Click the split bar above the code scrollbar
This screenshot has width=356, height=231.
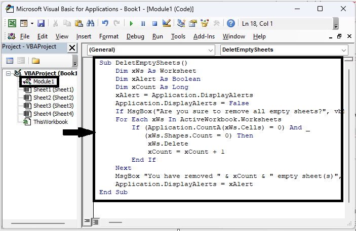(348, 59)
